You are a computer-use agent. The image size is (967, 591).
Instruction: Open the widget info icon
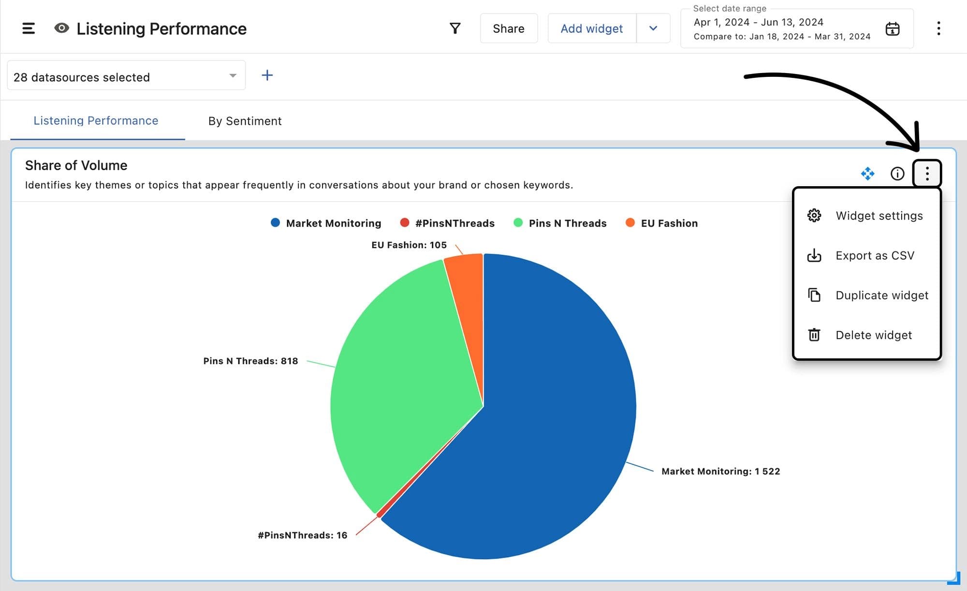coord(897,173)
